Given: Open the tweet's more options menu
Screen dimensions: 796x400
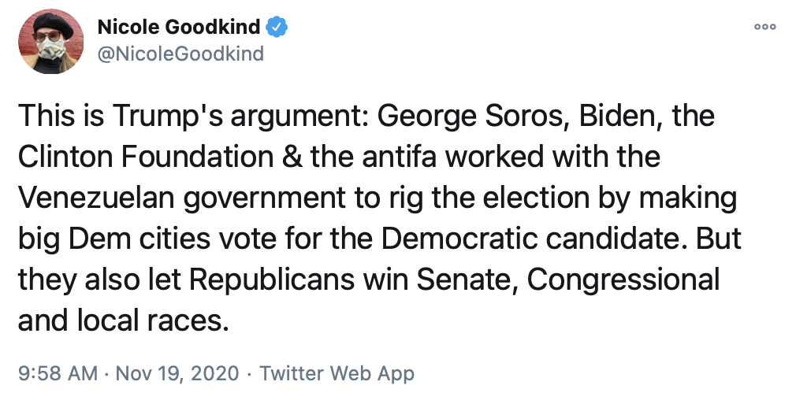Looking at the screenshot, I should pyautogui.click(x=764, y=26).
